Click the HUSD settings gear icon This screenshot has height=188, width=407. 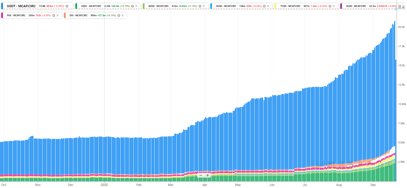[264, 6]
